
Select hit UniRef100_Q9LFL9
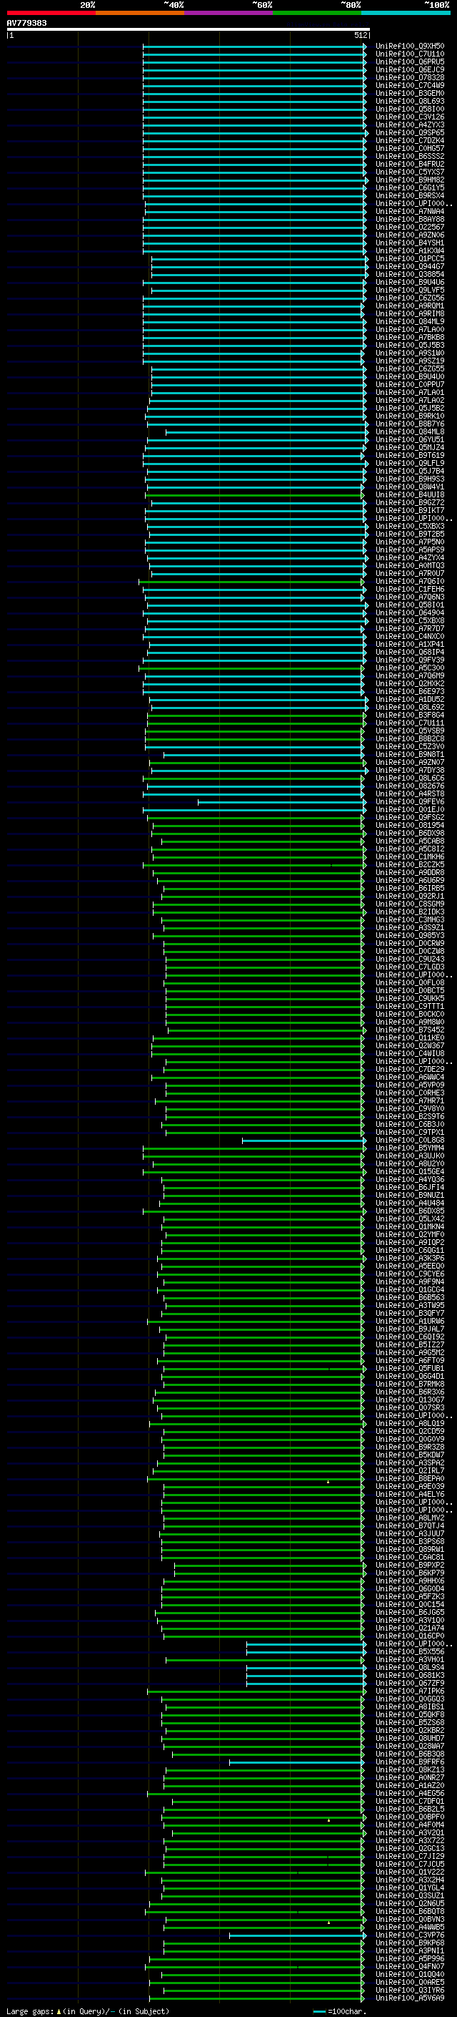pyautogui.click(x=410, y=464)
